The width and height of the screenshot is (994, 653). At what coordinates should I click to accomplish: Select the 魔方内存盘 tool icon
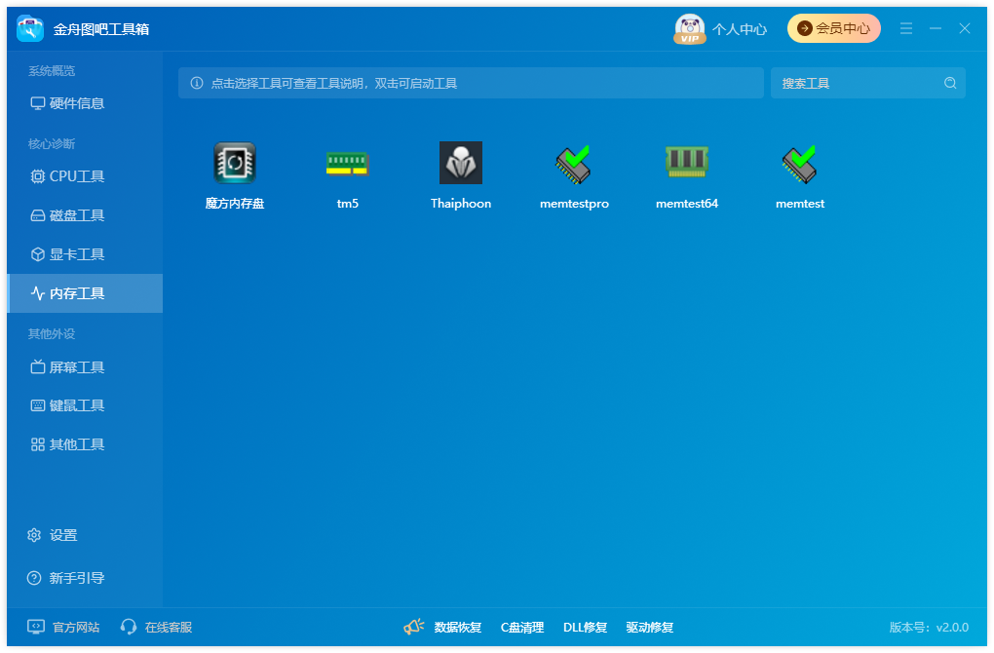coord(235,163)
